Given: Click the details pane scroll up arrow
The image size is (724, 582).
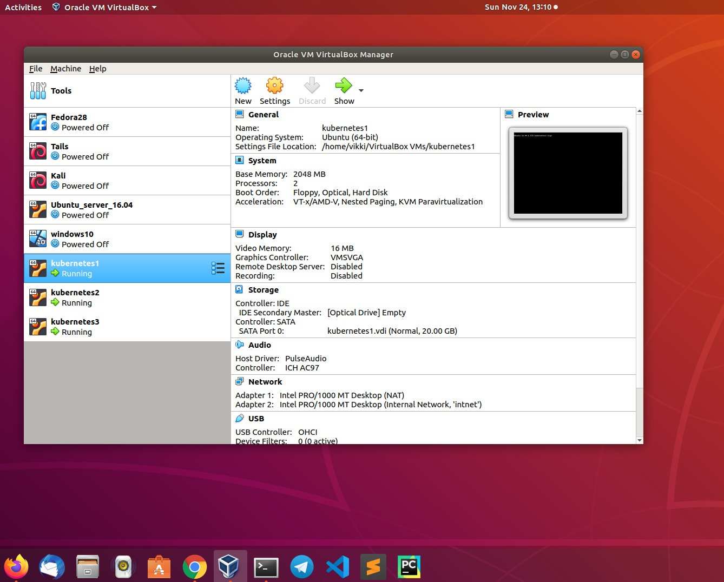Looking at the screenshot, I should pyautogui.click(x=640, y=111).
